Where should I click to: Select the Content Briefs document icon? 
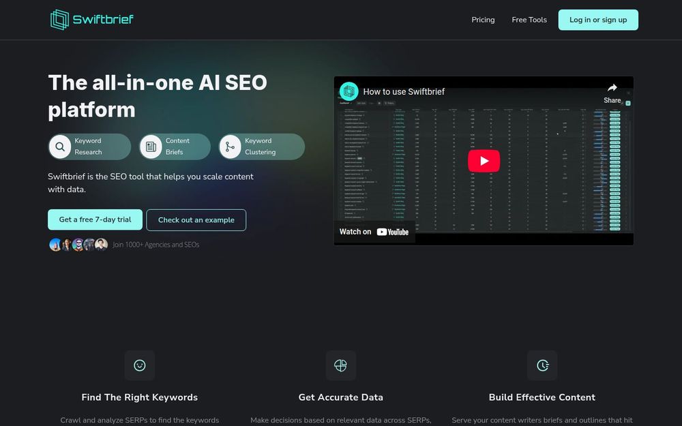click(x=151, y=147)
